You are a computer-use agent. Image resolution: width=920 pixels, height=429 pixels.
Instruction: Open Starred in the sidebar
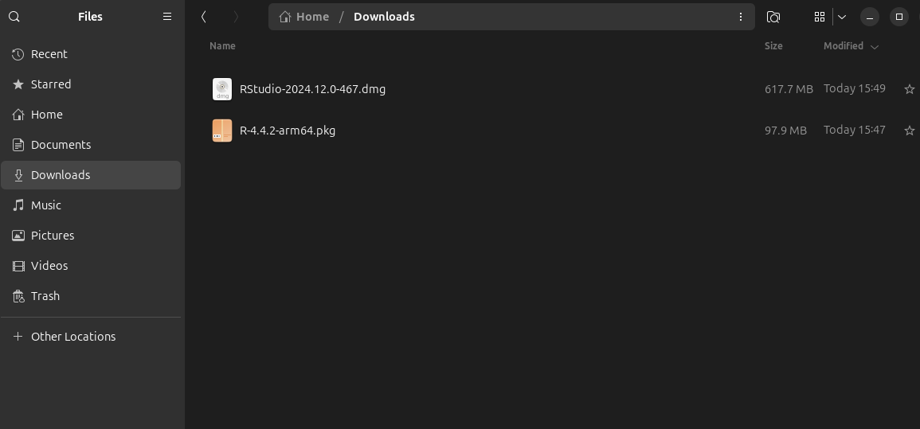coord(50,84)
